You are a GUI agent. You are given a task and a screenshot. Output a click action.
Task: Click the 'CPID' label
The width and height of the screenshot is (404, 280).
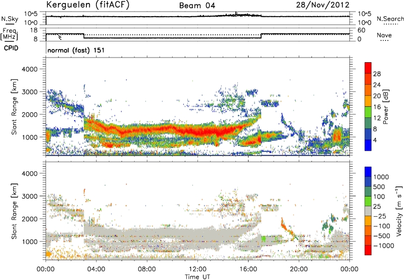(x=11, y=48)
